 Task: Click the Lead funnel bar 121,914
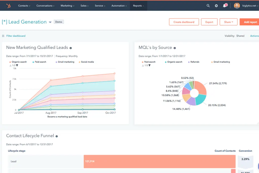coord(160,161)
